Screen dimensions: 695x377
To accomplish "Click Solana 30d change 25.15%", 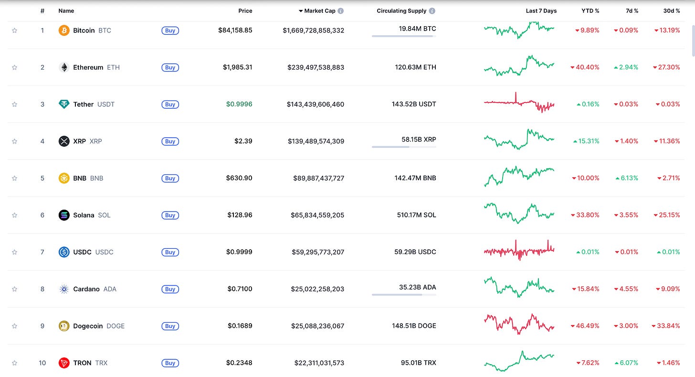I will point(667,215).
